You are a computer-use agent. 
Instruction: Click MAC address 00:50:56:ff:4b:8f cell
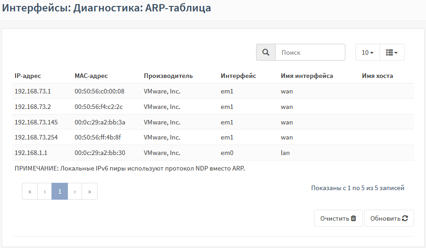pos(98,137)
